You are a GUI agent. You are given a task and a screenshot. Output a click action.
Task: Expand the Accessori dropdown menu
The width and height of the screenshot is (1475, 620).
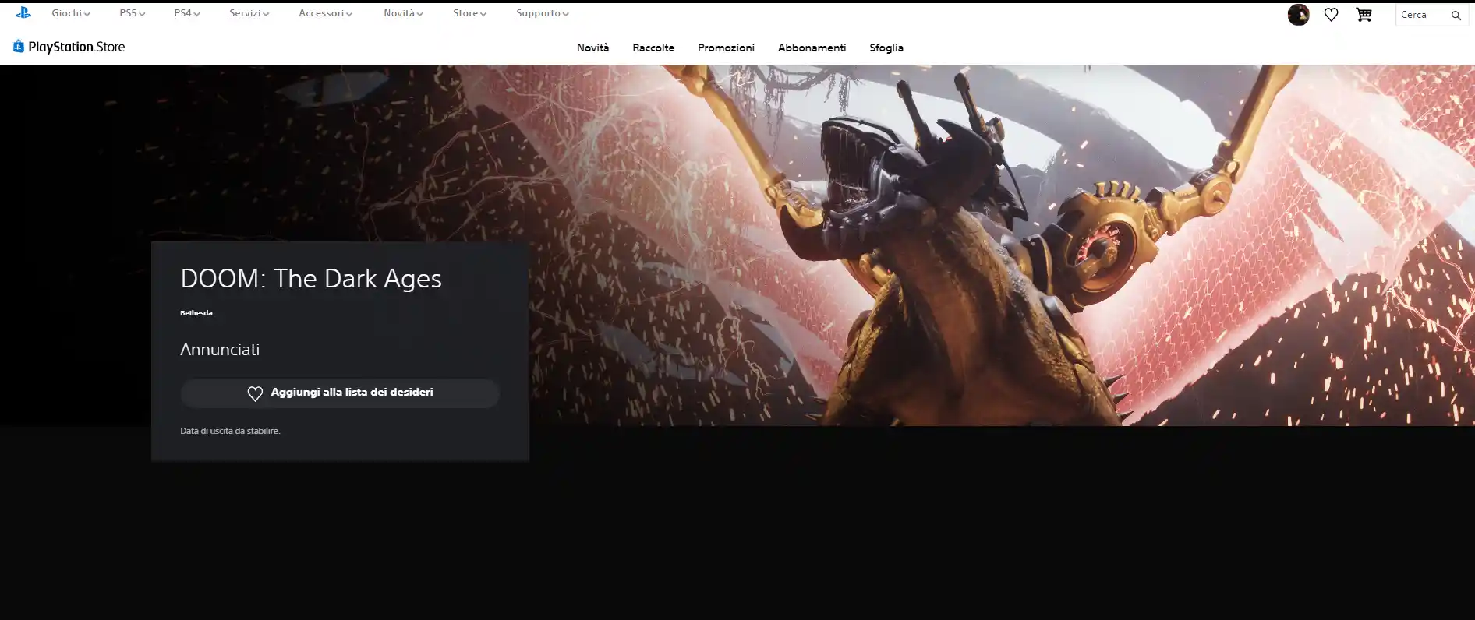coord(326,13)
